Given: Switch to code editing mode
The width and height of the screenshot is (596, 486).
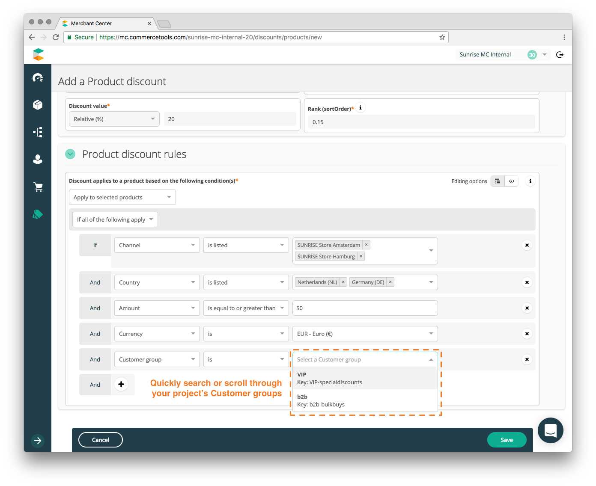Looking at the screenshot, I should click(512, 181).
